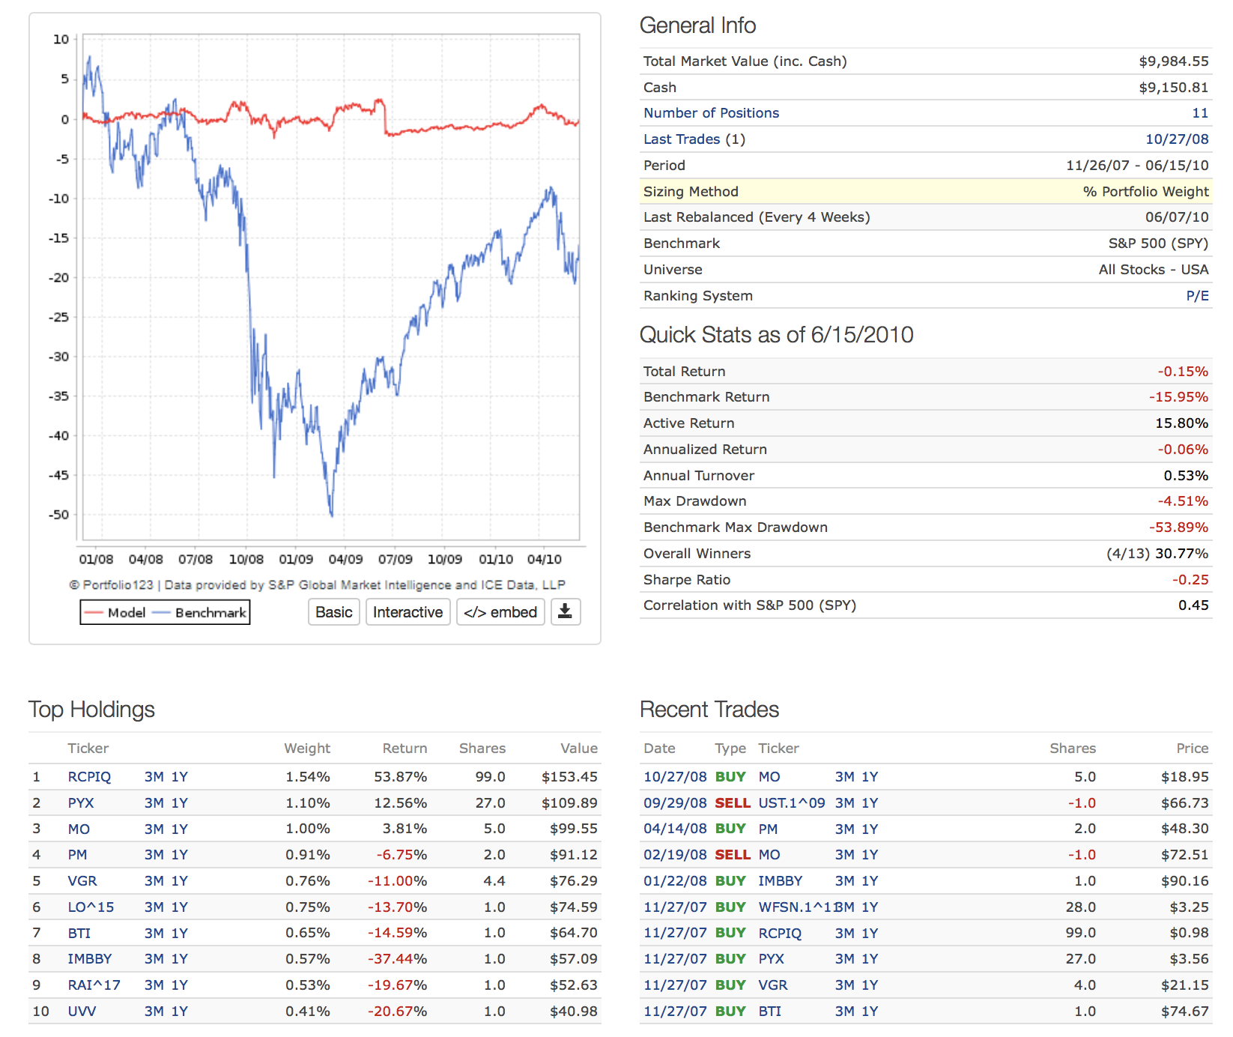Open the P/E ranking system link
This screenshot has width=1233, height=1037.
click(x=1196, y=296)
